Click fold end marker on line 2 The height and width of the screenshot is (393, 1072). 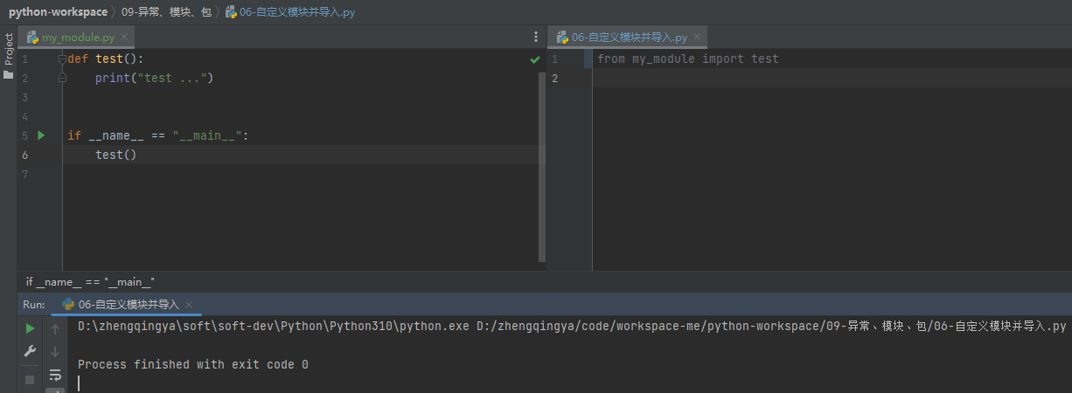pyautogui.click(x=62, y=78)
